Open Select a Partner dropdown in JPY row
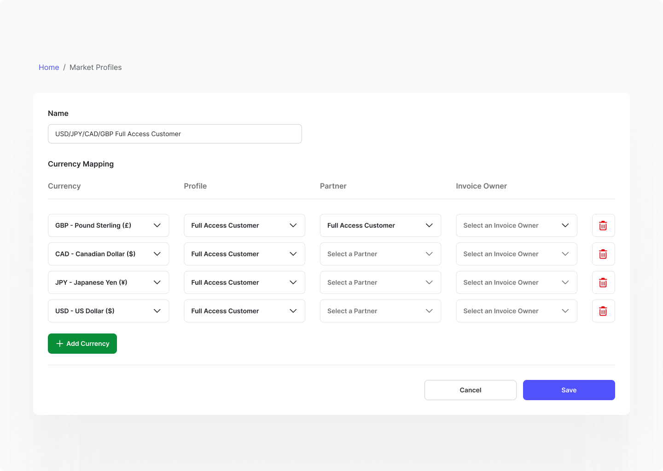663x471 pixels. click(380, 282)
